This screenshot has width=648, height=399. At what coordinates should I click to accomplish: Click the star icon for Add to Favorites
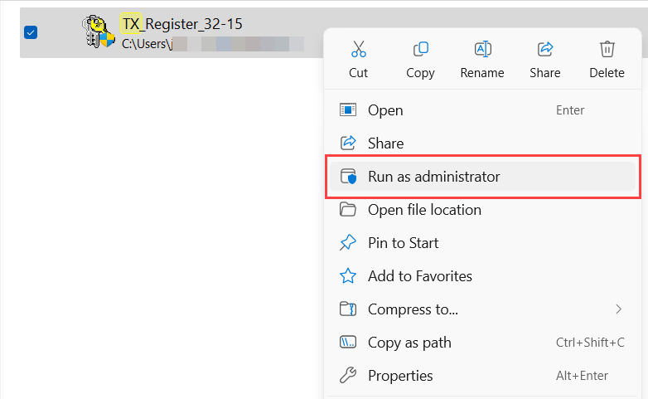tap(349, 276)
